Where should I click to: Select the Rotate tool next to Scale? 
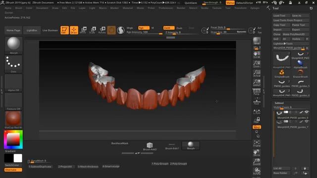click(x=102, y=30)
